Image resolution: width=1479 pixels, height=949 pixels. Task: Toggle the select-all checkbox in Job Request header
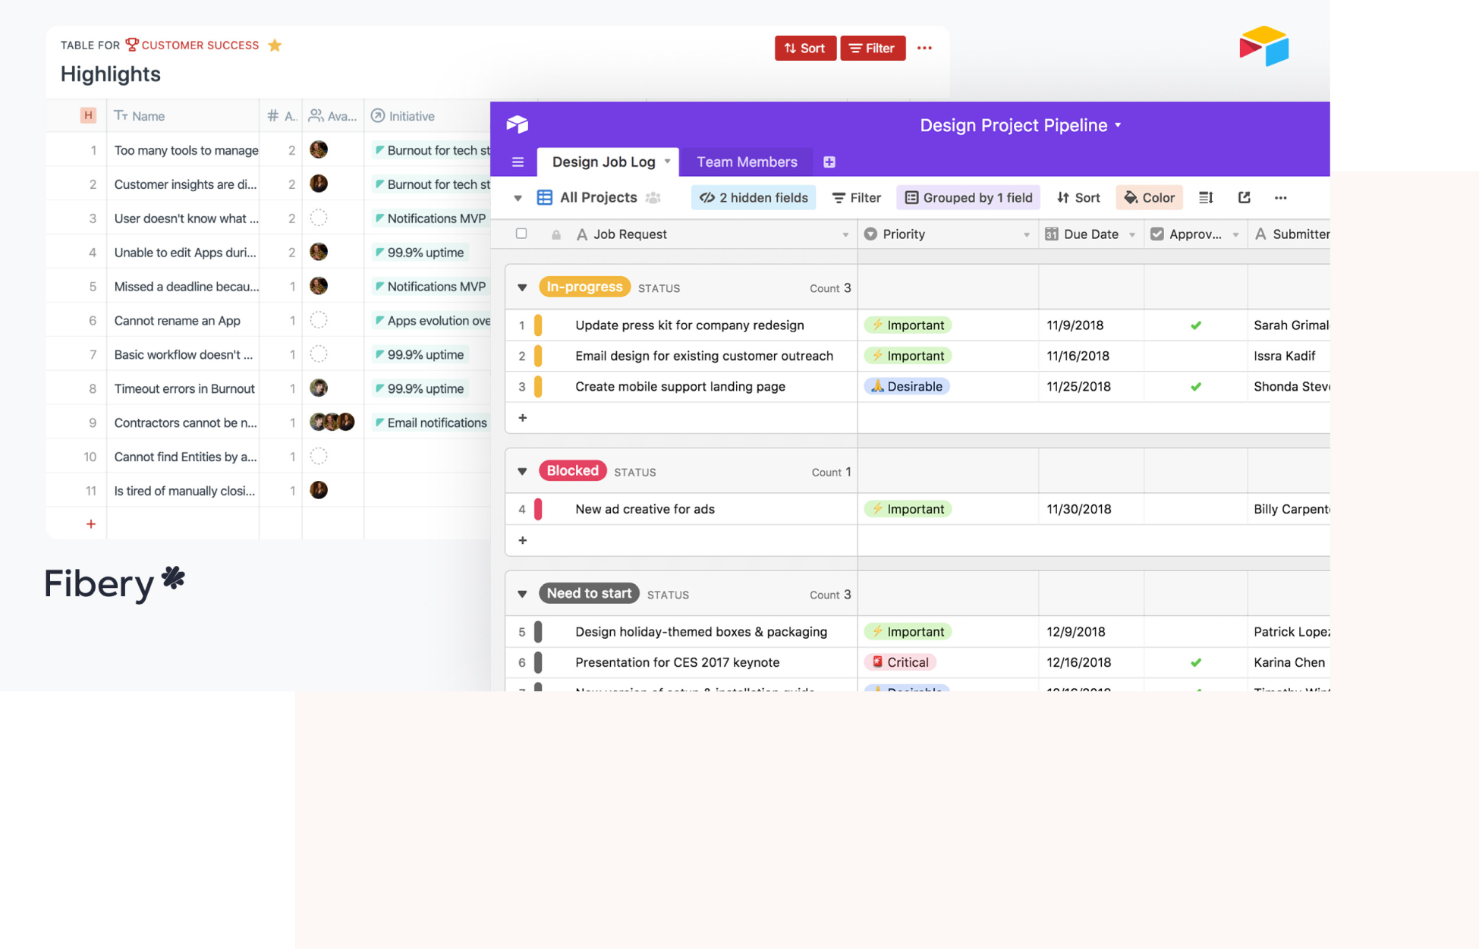(x=521, y=234)
